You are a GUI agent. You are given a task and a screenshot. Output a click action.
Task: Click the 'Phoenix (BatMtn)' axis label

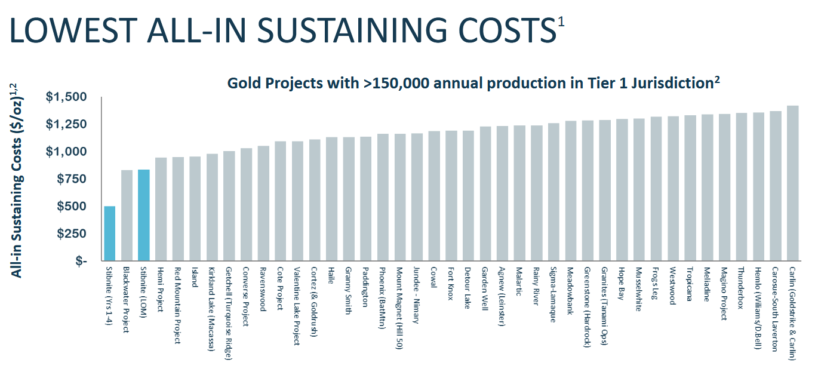pyautogui.click(x=382, y=297)
